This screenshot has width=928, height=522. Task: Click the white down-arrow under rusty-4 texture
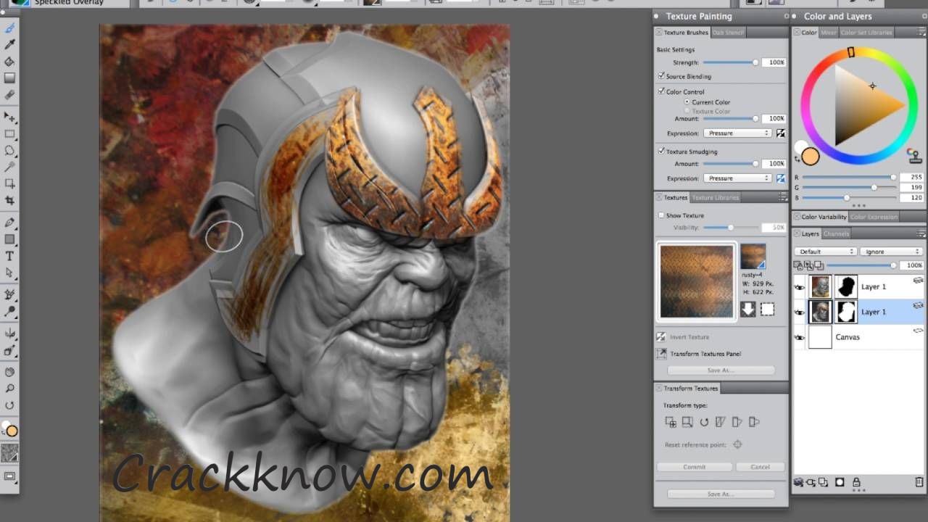pyautogui.click(x=748, y=310)
